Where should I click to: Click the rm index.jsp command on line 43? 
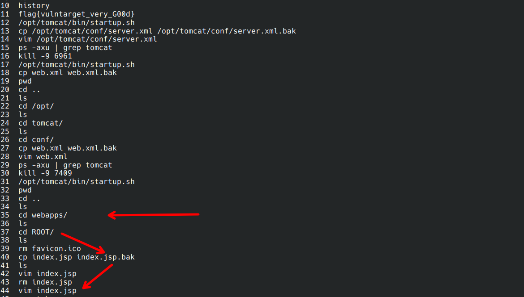pos(45,282)
